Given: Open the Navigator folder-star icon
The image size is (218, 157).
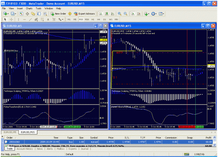Looking at the screenshot, I should (33, 14).
